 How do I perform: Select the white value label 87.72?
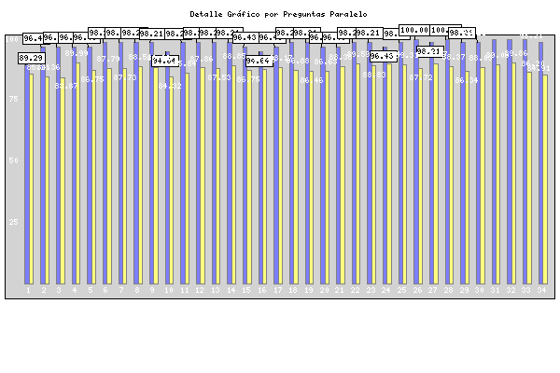[x=421, y=77]
